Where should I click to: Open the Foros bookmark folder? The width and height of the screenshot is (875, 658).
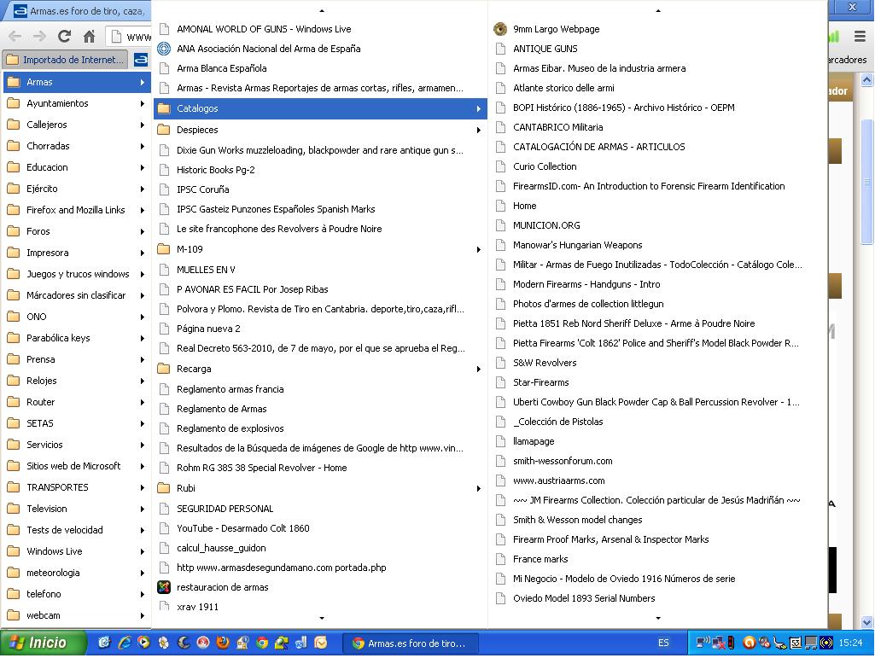[x=38, y=231]
